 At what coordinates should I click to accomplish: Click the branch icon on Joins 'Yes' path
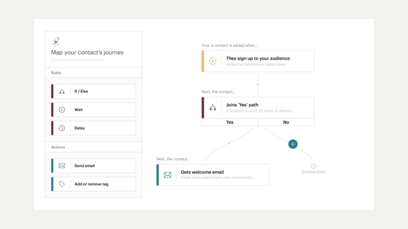(x=213, y=107)
